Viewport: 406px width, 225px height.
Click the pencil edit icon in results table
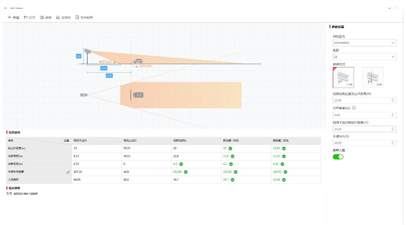click(x=68, y=172)
